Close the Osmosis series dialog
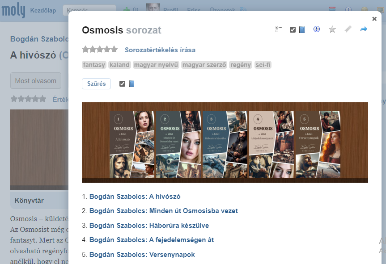This screenshot has width=386, height=264. point(374,19)
